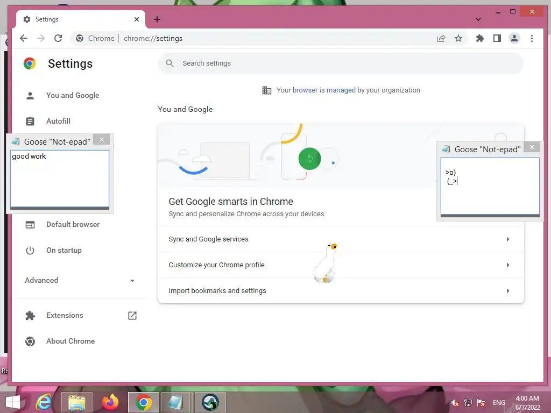The width and height of the screenshot is (551, 413).
Task: Click the 'Get Google smarts in Chrome' heading
Action: coord(231,202)
